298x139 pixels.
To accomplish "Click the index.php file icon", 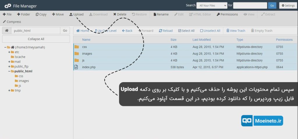I will [76, 67].
